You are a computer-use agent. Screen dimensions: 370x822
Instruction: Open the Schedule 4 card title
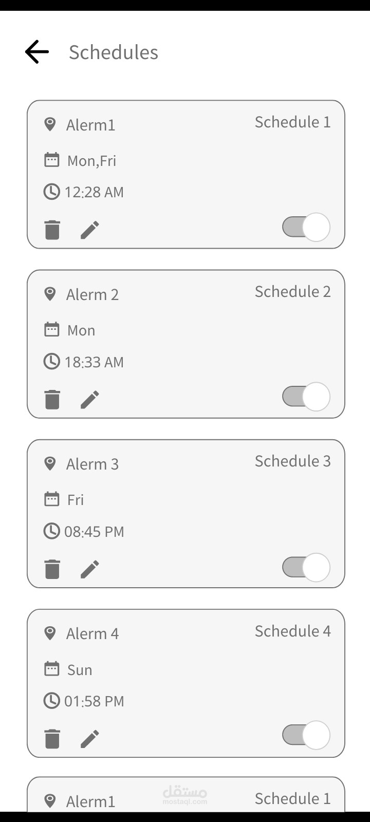tap(292, 631)
